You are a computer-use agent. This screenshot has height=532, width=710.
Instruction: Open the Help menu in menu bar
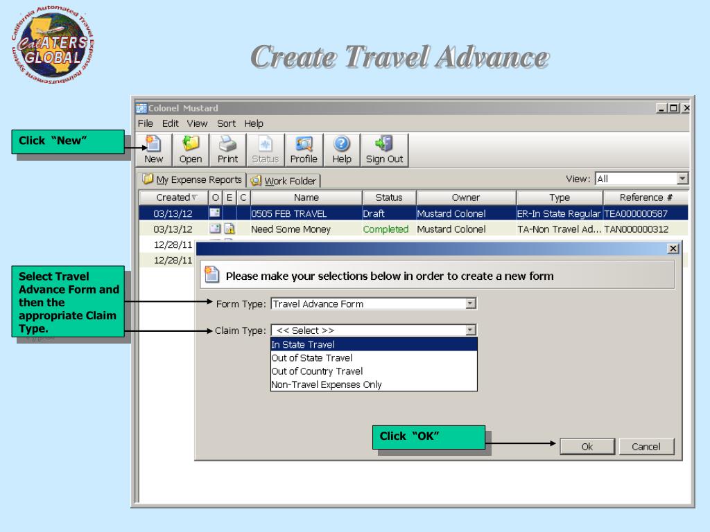254,123
